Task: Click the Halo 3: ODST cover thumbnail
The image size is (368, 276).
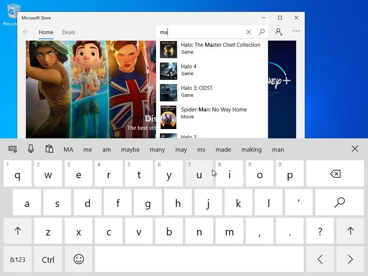Action: tap(169, 93)
